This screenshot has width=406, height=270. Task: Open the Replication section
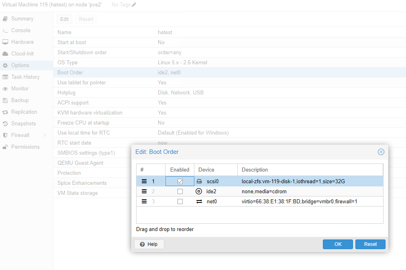click(27, 112)
